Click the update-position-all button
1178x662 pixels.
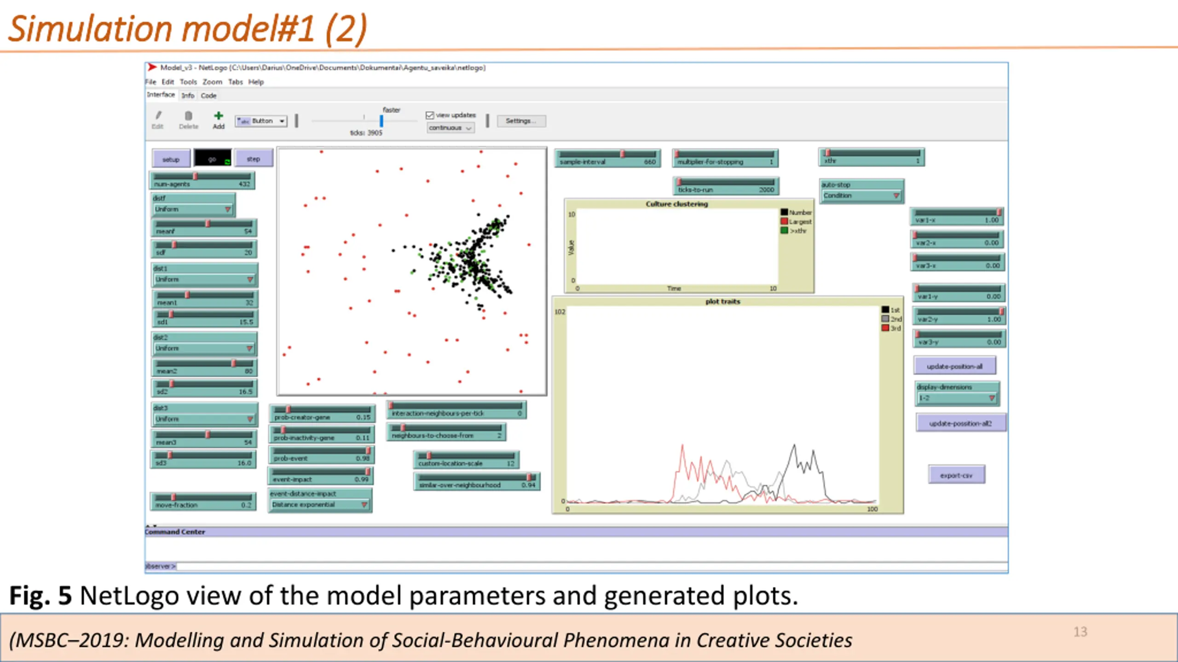pos(955,366)
